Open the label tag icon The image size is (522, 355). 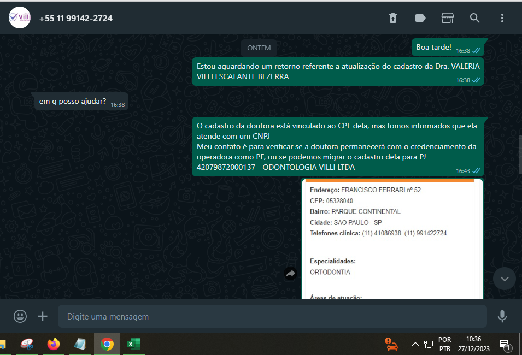tap(420, 18)
